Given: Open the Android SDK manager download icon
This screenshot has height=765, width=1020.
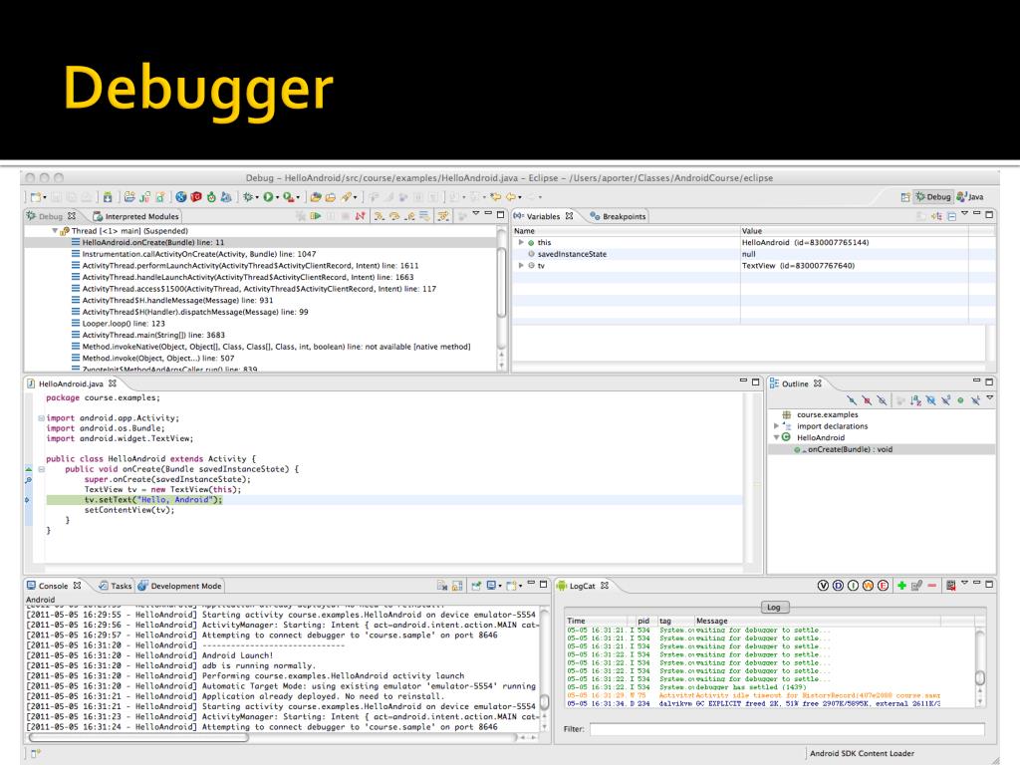Looking at the screenshot, I should (108, 196).
